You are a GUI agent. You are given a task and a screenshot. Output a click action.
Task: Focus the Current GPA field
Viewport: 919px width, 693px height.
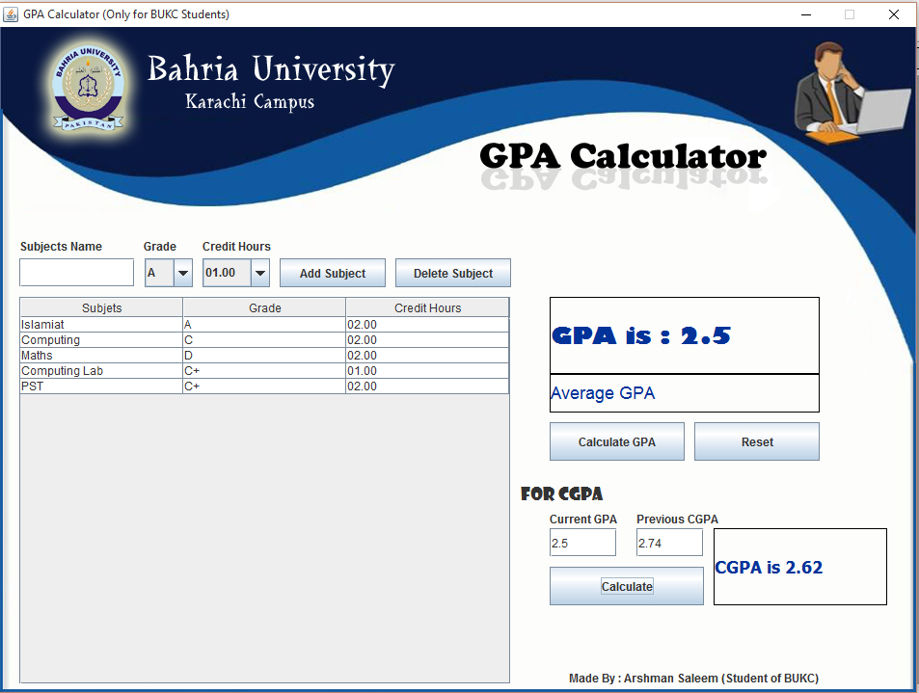point(582,543)
